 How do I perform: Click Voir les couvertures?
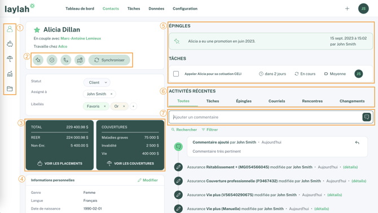(x=130, y=163)
